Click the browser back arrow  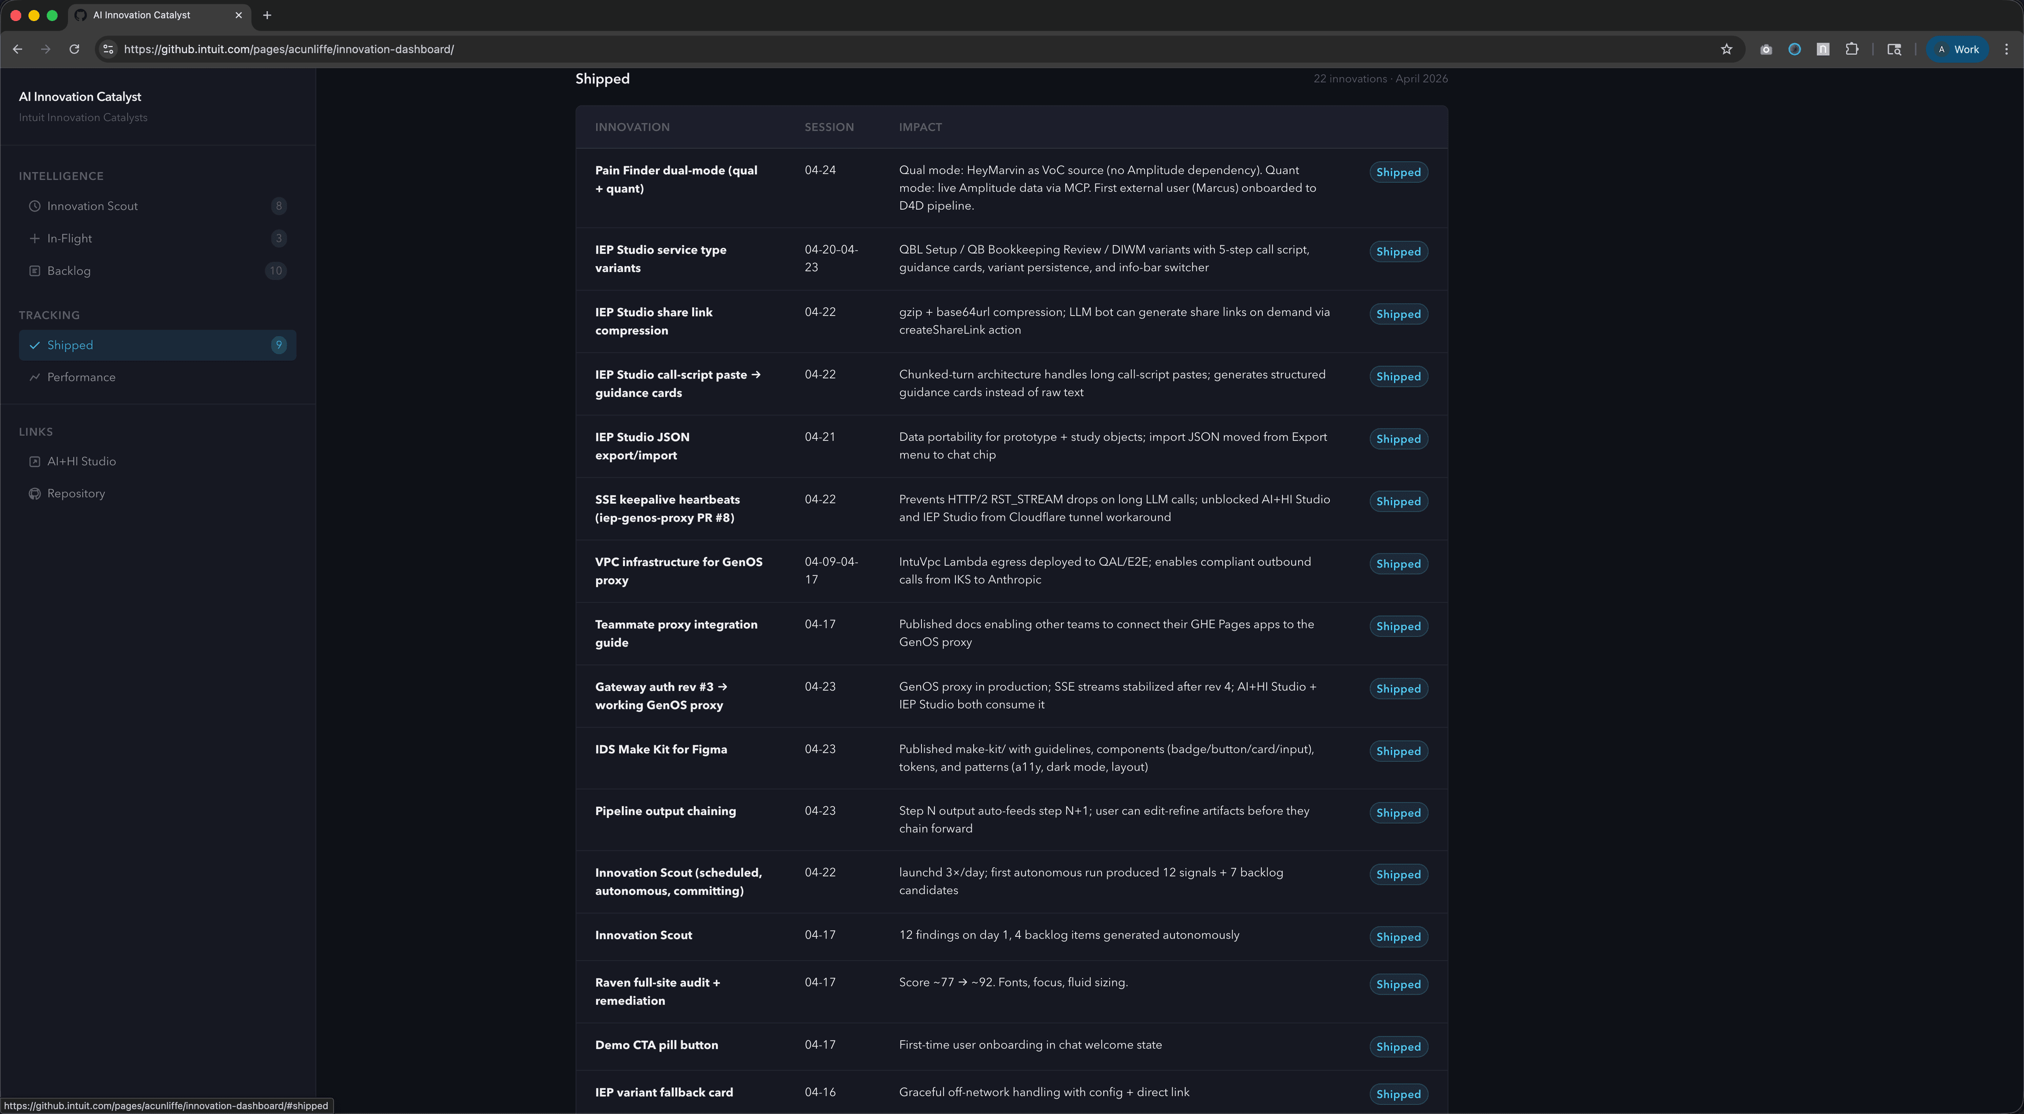pyautogui.click(x=17, y=48)
